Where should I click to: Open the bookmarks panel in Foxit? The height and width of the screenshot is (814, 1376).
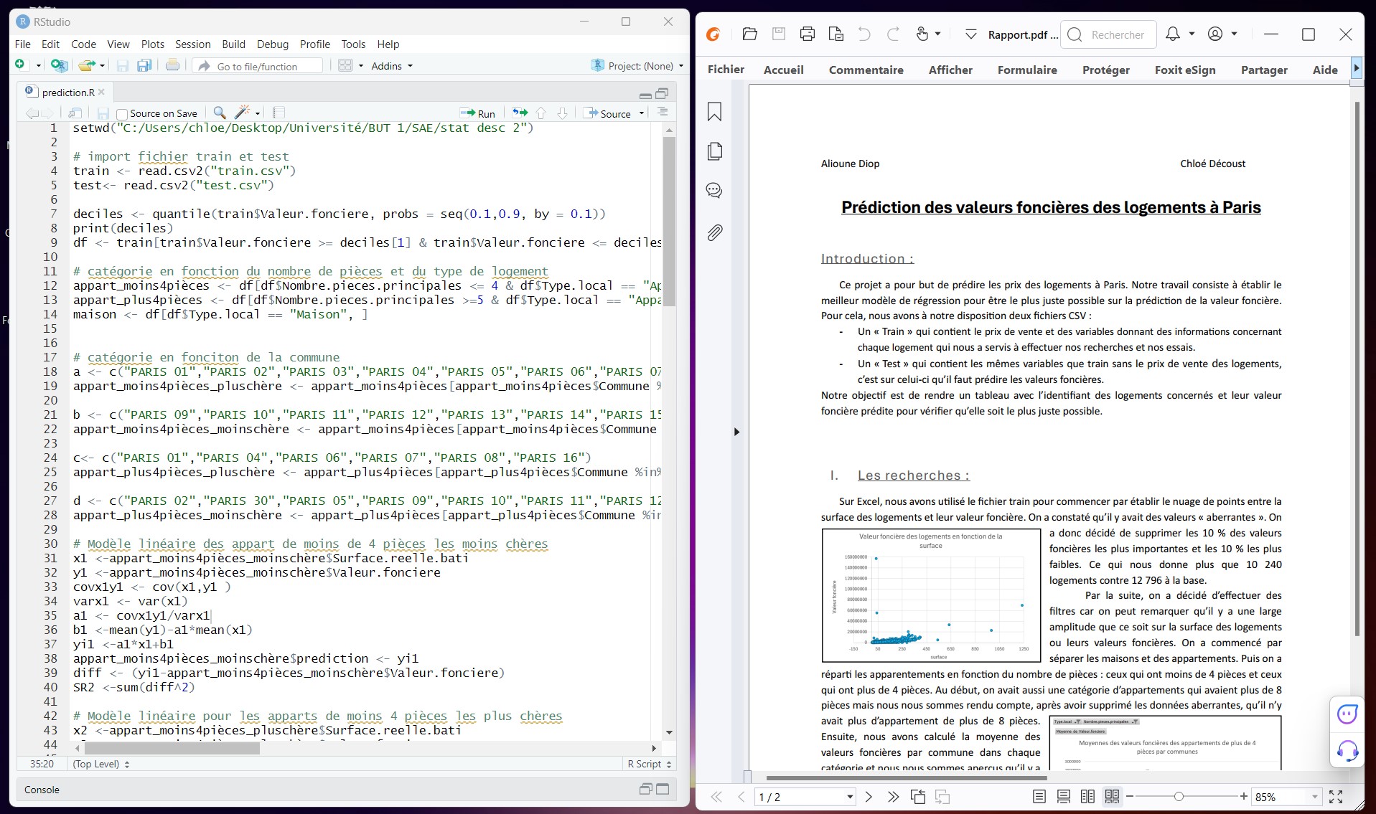pos(713,112)
